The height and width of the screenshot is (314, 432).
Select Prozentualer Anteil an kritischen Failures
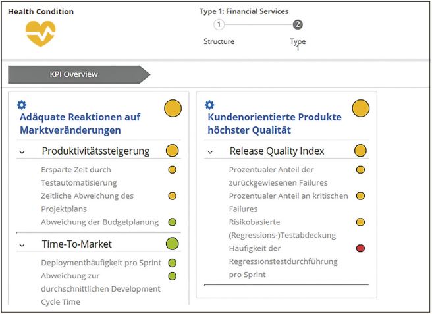point(288,202)
